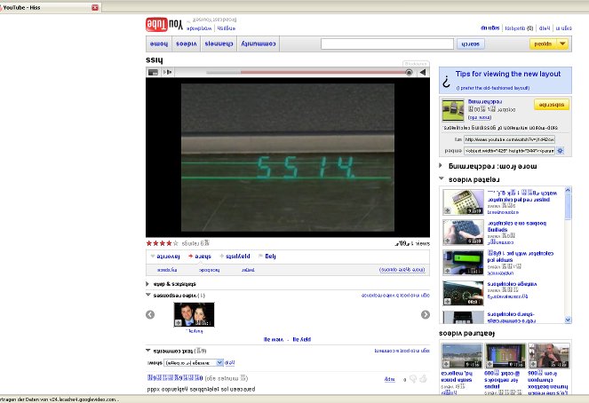589x403 pixels.
Task: Switch to the community tab
Action: [x=258, y=43]
